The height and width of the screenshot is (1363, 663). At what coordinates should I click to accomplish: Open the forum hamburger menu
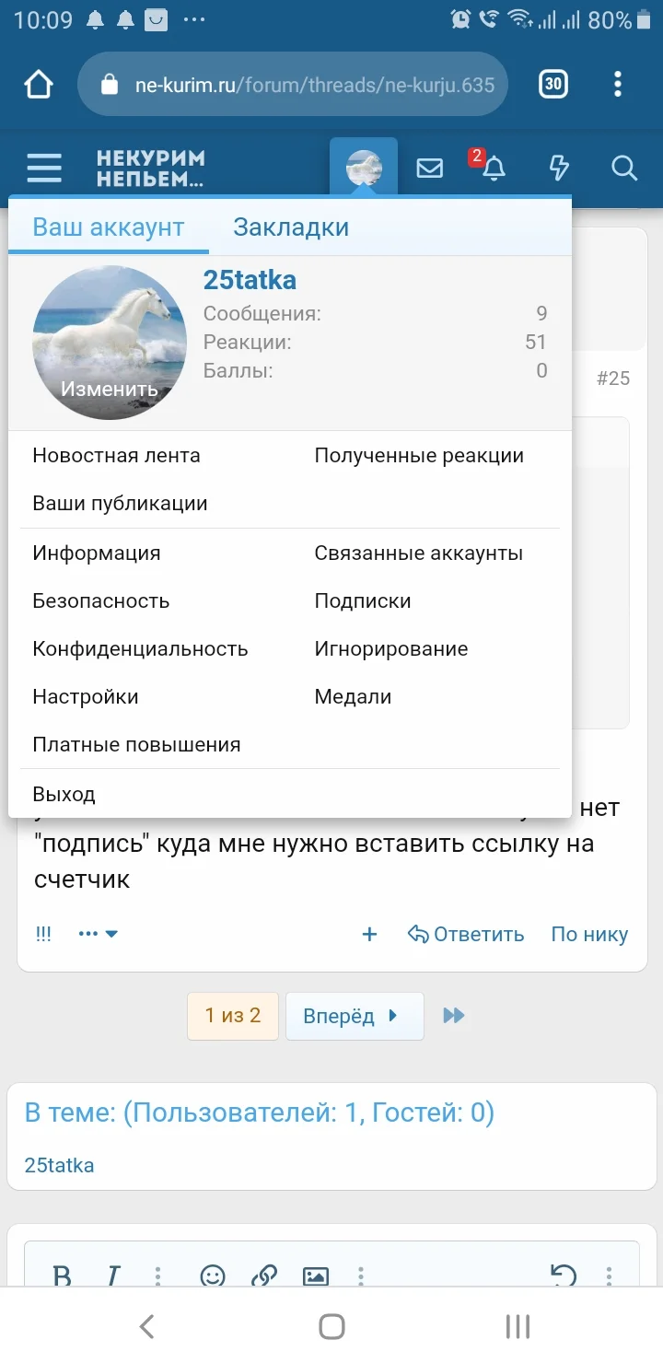click(44, 169)
